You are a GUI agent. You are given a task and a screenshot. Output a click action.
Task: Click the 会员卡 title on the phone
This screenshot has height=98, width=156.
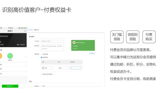(x=10, y=31)
